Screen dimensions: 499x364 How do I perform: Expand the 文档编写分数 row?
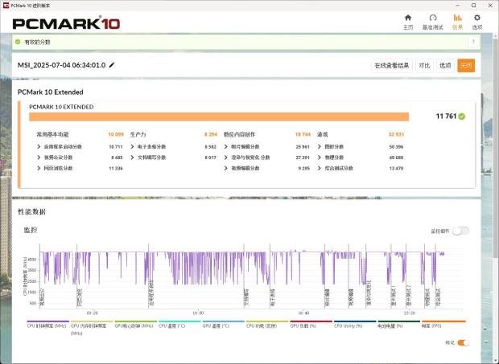click(132, 157)
